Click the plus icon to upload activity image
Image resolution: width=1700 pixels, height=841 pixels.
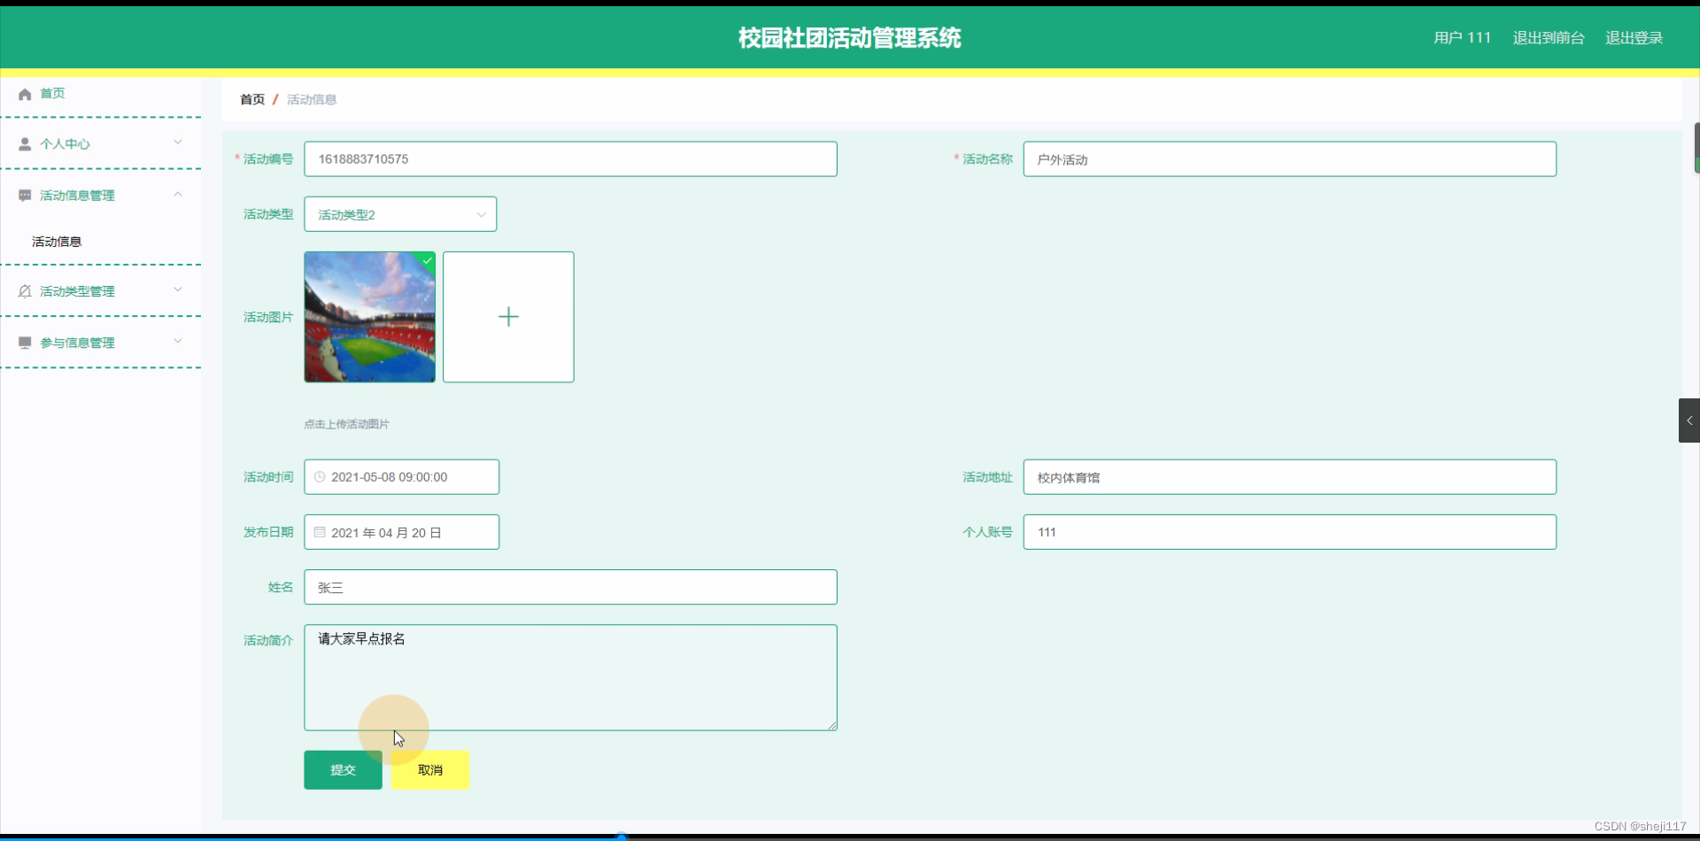tap(508, 316)
